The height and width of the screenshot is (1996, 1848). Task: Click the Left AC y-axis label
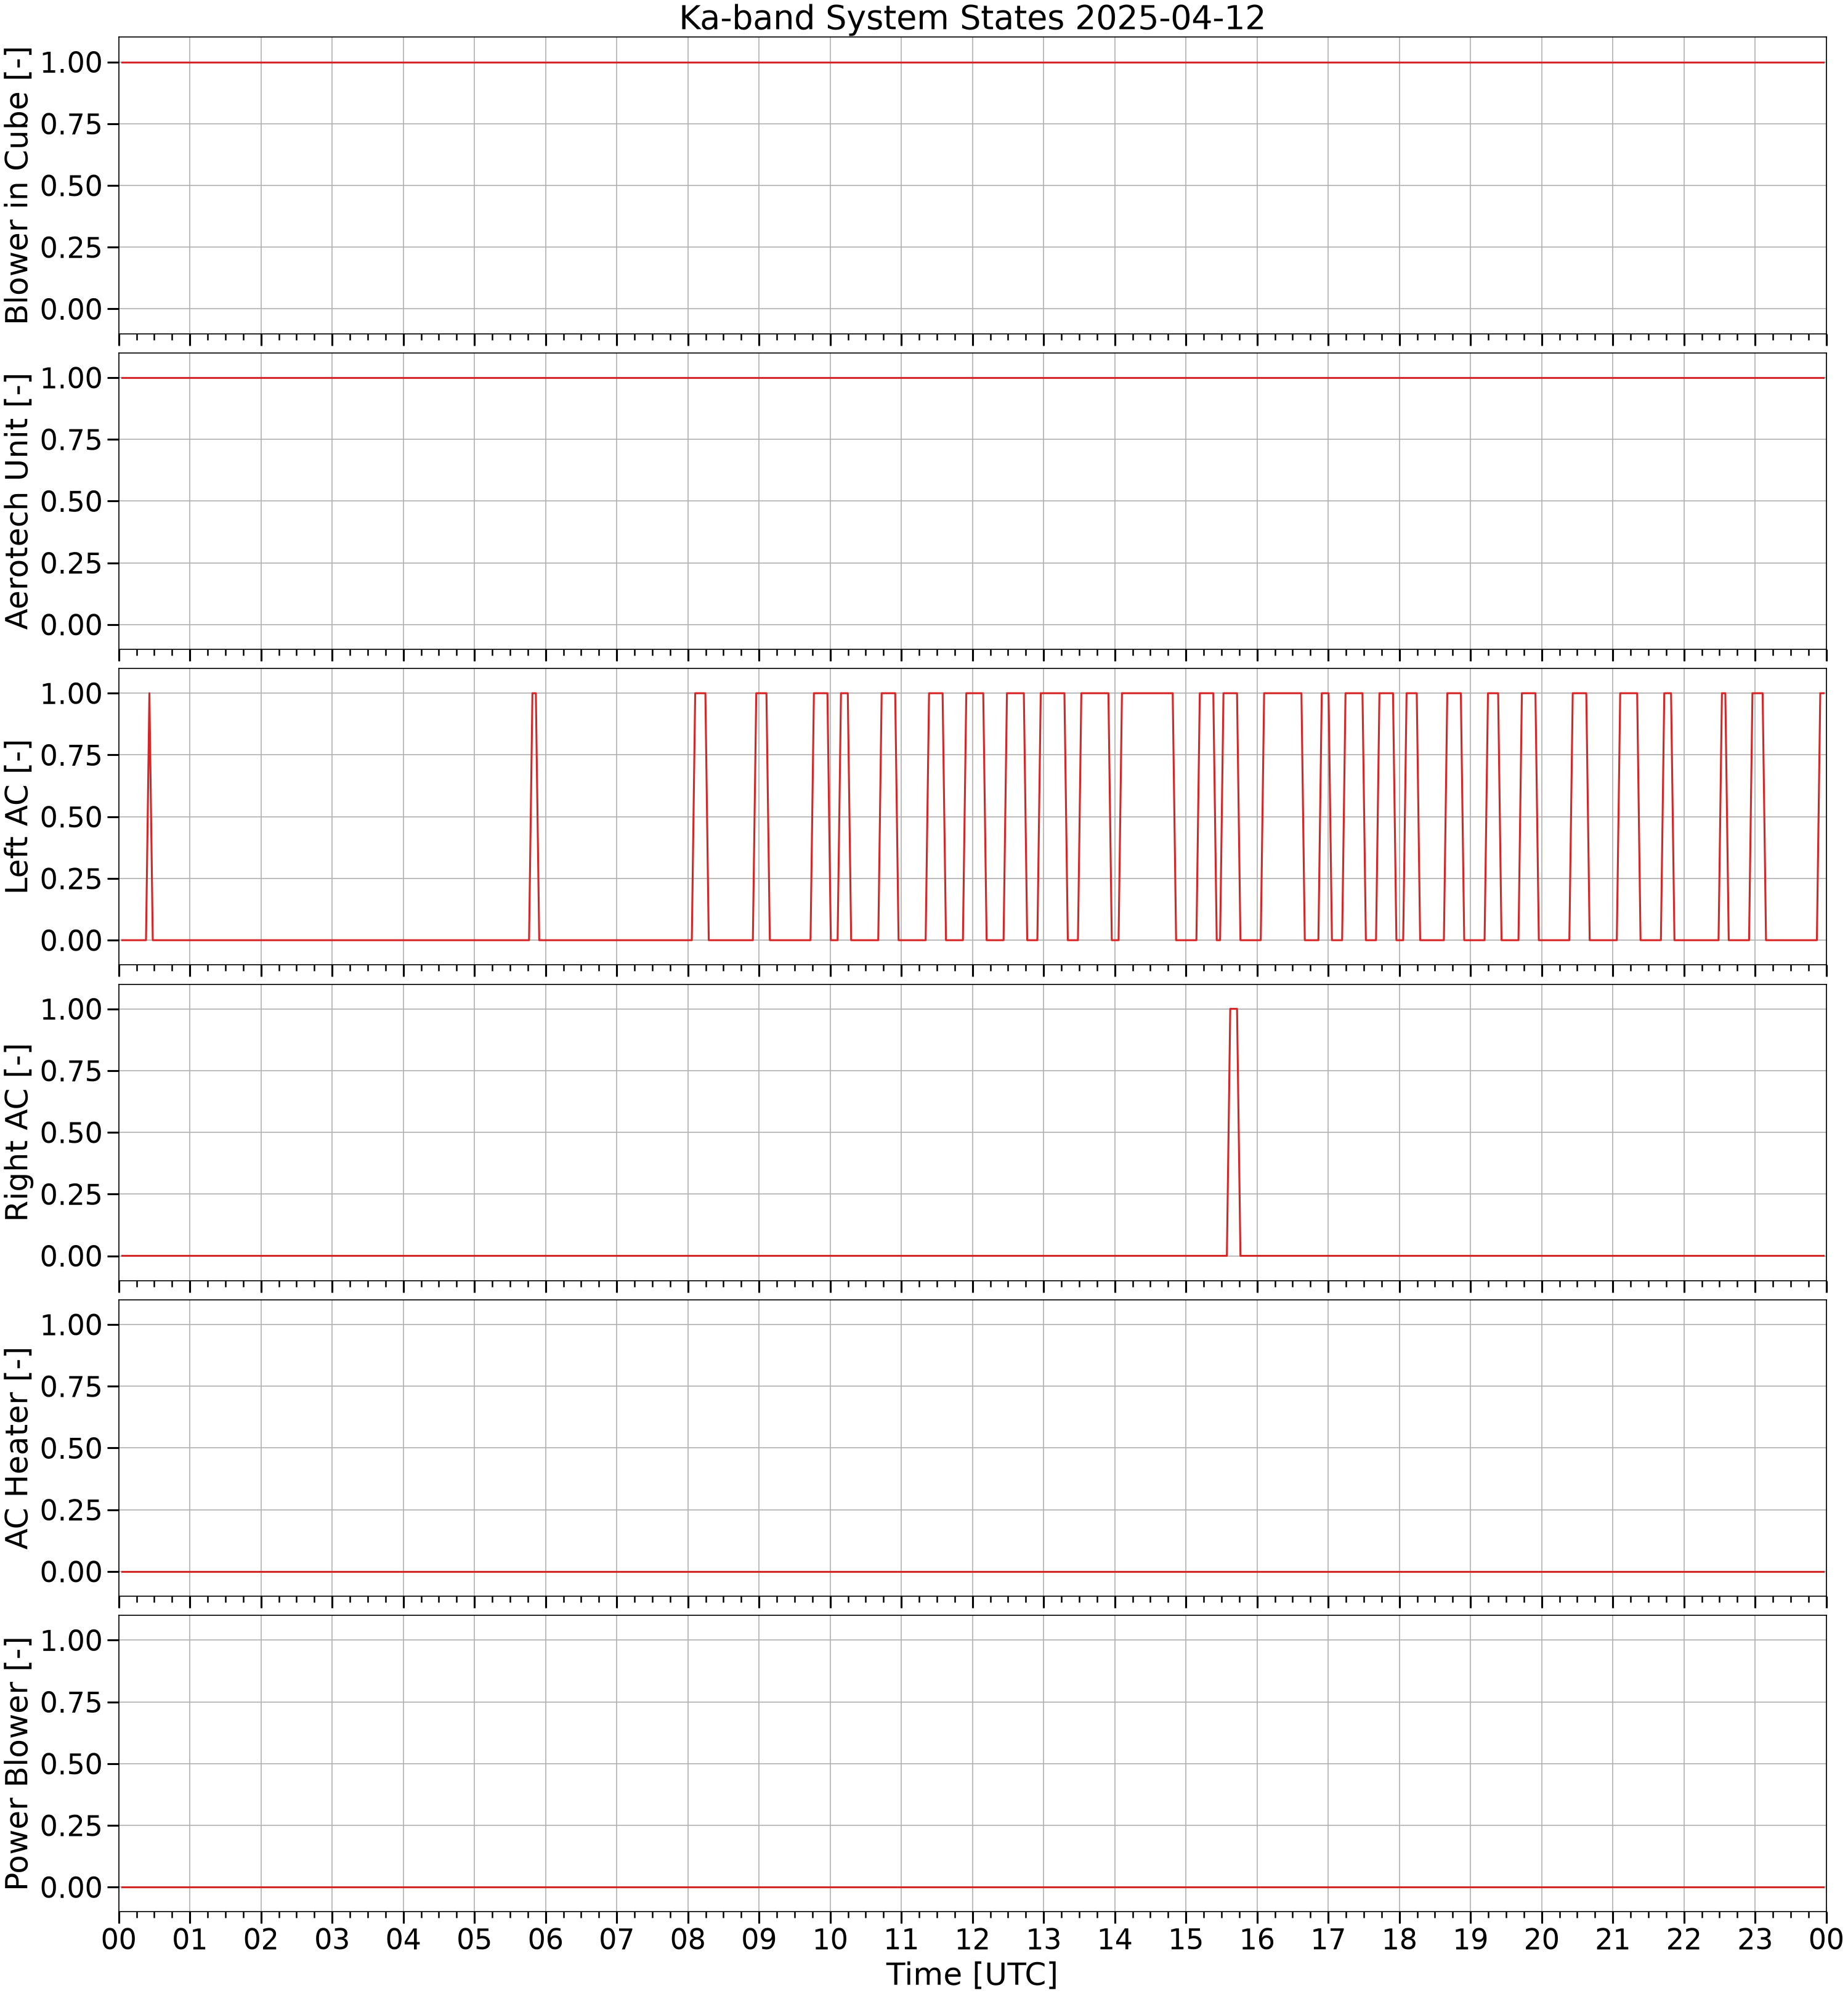(18, 816)
